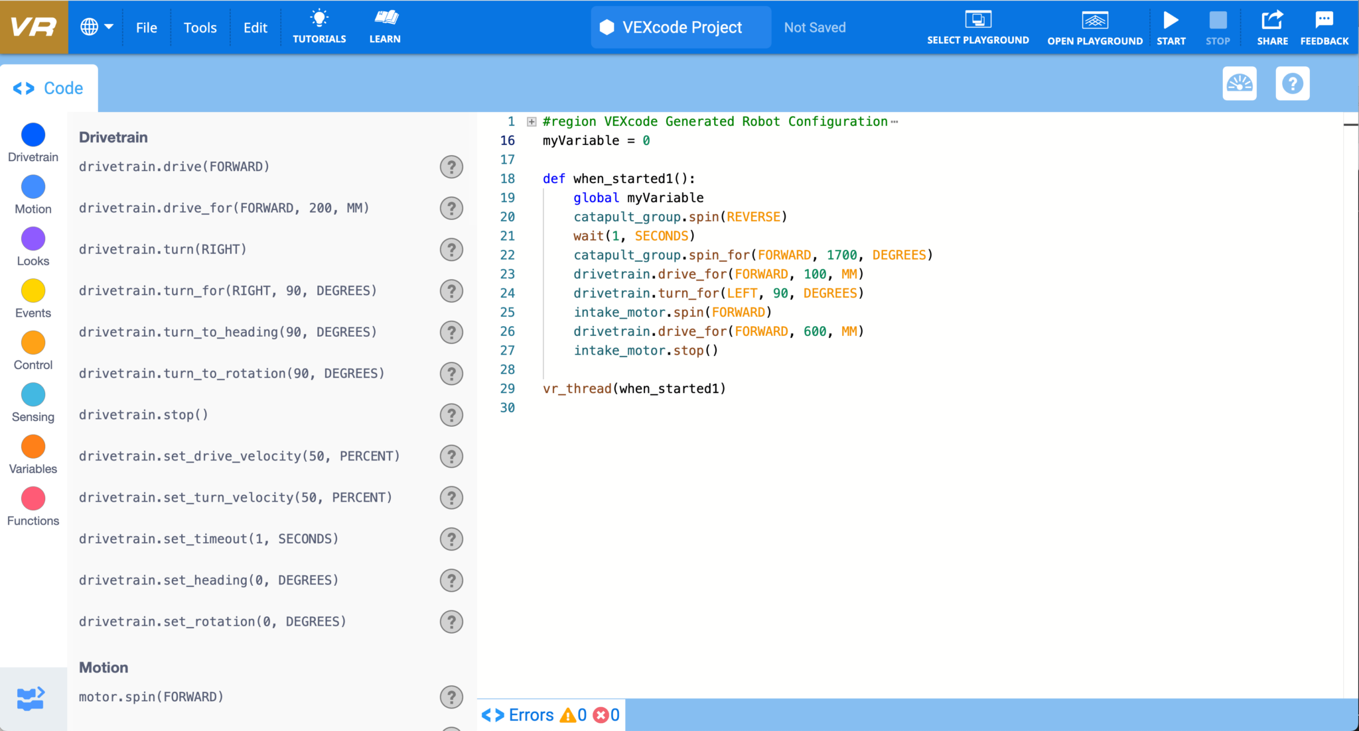Image resolution: width=1359 pixels, height=731 pixels.
Task: Open the Motion commands category
Action: click(33, 187)
